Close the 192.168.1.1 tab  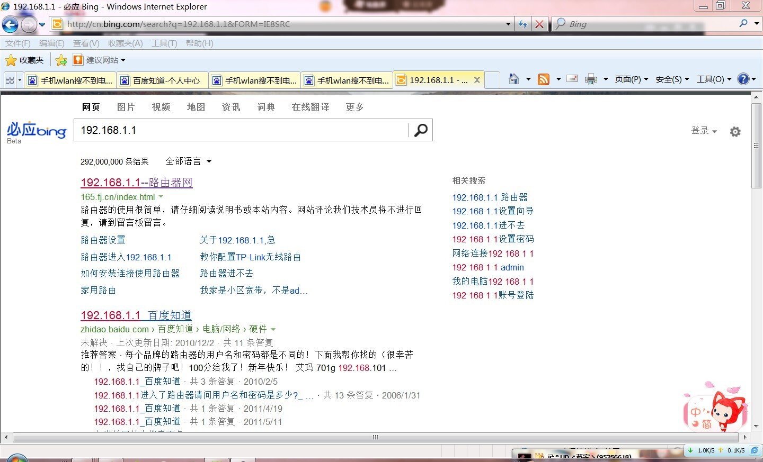pyautogui.click(x=477, y=80)
